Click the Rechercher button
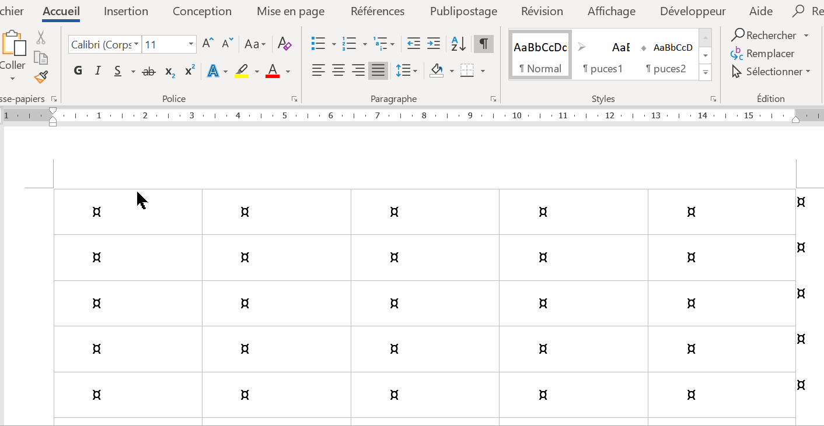Screen dimensions: 824x426 tap(763, 36)
